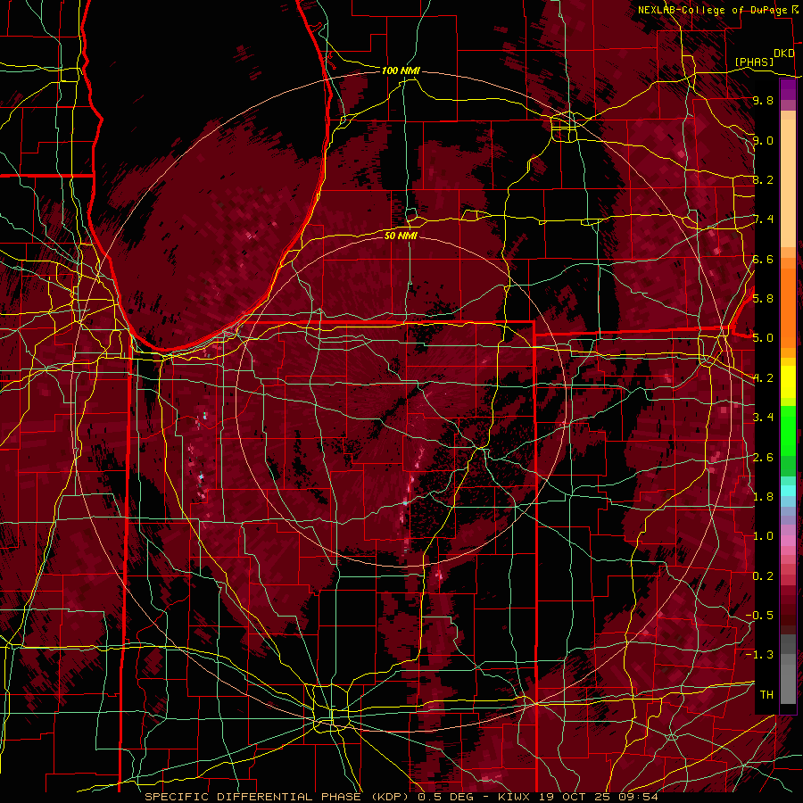
Task: Click the yellow segment of the color bar
Action: pos(788,382)
